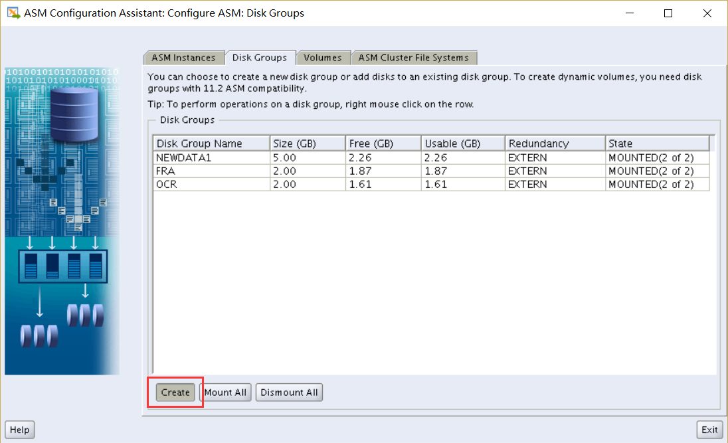The height and width of the screenshot is (443, 728).
Task: Click the Usable (GB) column header
Action: coord(462,143)
